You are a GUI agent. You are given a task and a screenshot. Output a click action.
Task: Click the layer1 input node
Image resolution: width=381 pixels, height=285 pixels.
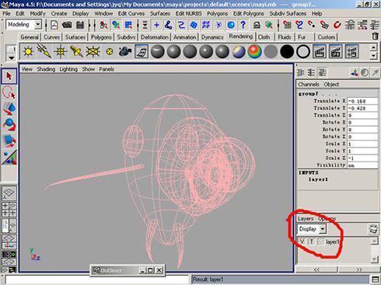(318, 179)
